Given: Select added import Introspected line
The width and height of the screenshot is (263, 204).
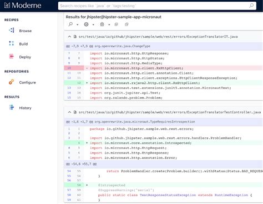Looking at the screenshot, I should point(164,143).
